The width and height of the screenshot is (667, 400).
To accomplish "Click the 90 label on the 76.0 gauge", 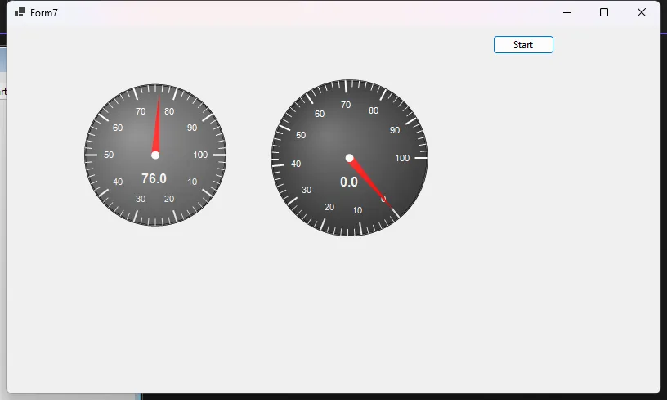I will pyautogui.click(x=192, y=128).
